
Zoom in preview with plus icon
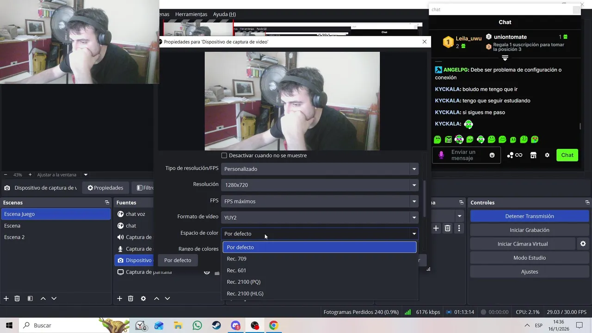[30, 175]
